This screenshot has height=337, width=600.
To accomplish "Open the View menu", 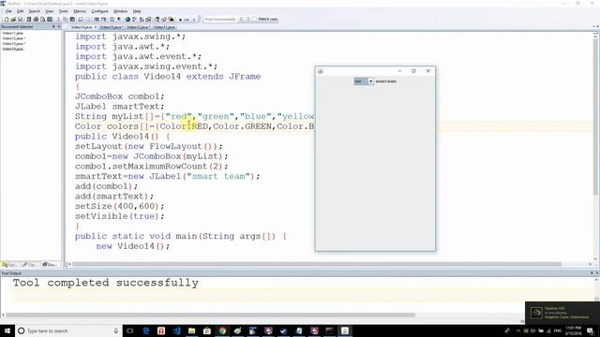I will (x=50, y=11).
